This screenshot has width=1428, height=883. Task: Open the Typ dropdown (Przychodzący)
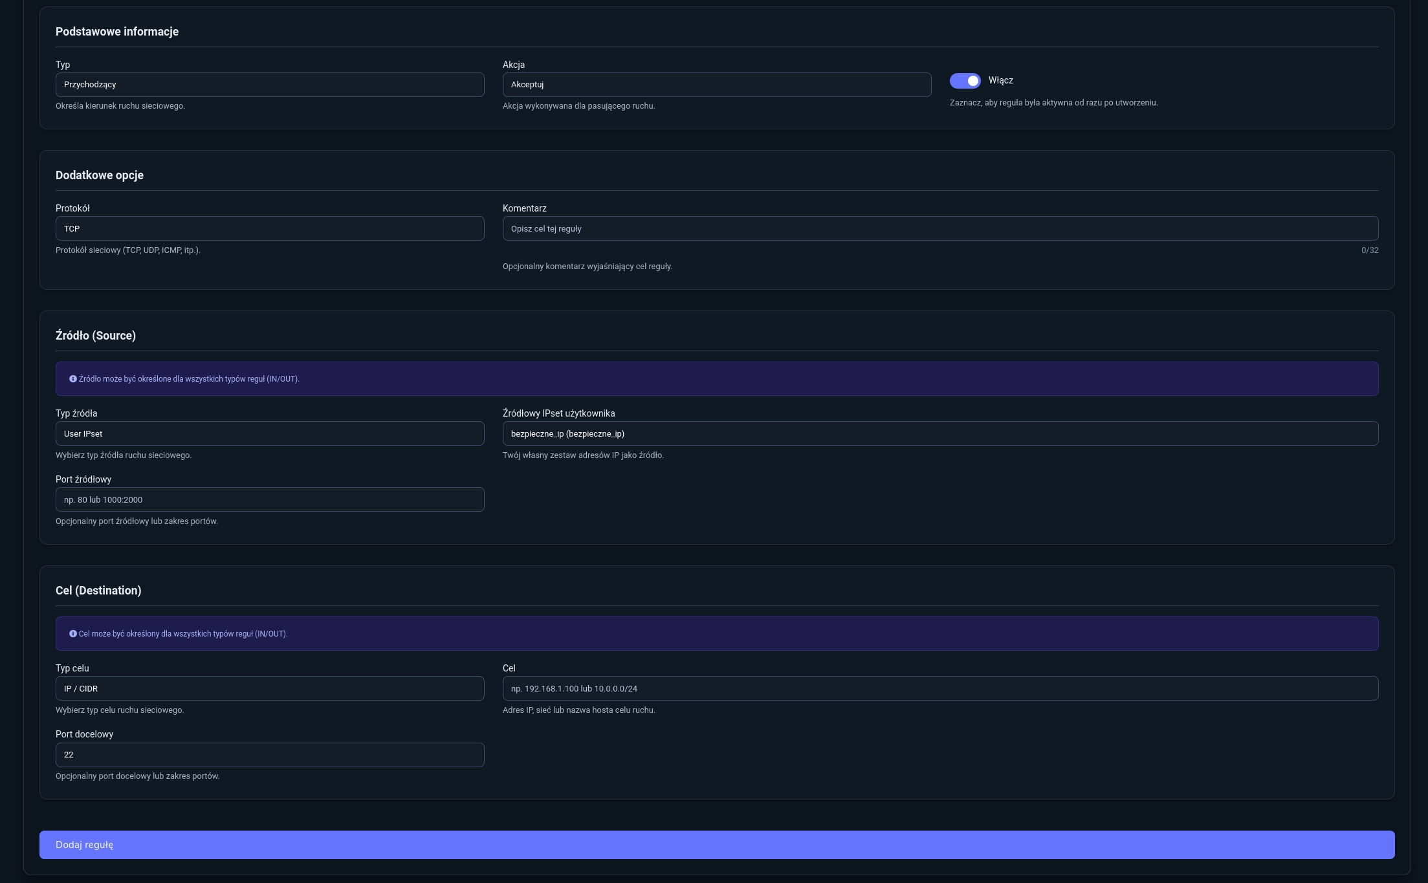270,85
